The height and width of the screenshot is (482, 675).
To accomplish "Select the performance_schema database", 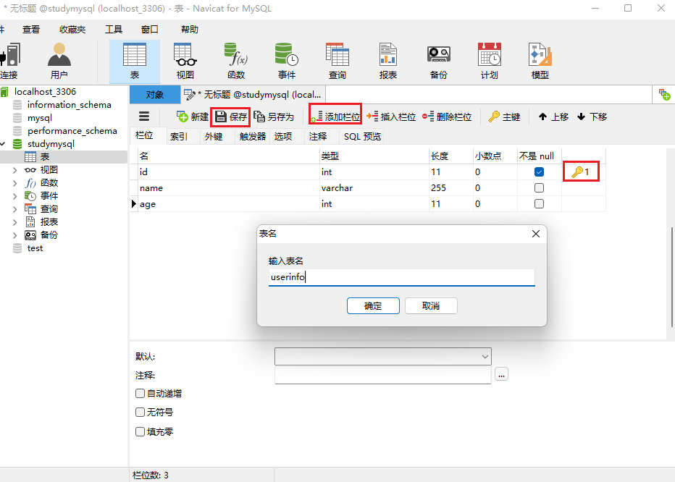I will [72, 131].
